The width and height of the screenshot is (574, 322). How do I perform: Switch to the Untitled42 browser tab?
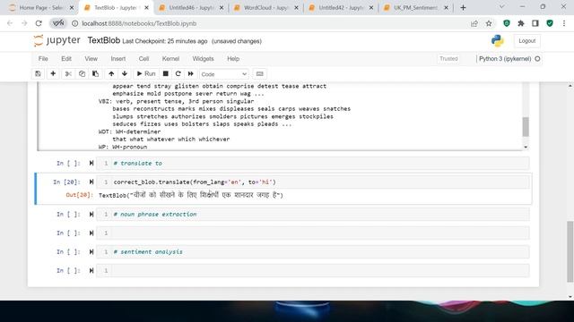click(341, 8)
